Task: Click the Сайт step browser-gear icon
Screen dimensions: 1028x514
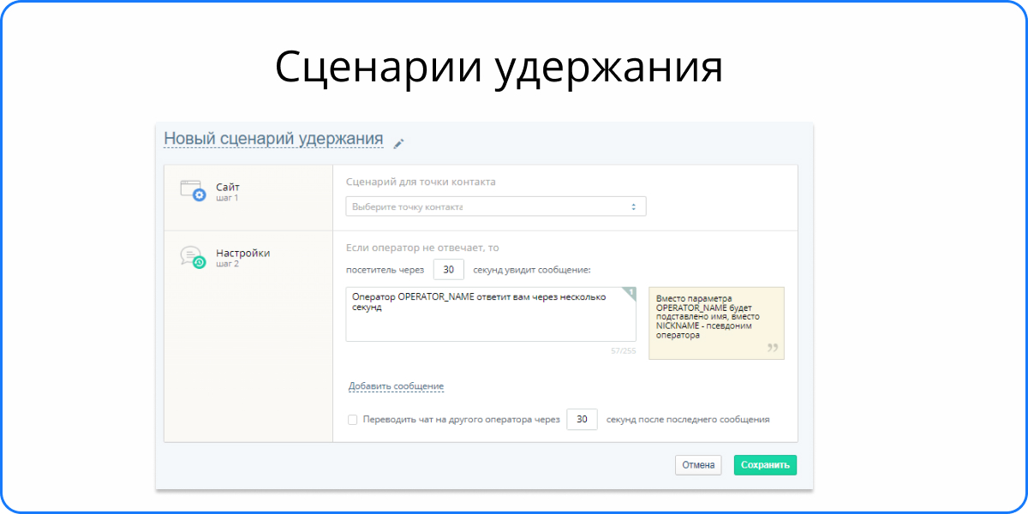Action: (x=193, y=190)
